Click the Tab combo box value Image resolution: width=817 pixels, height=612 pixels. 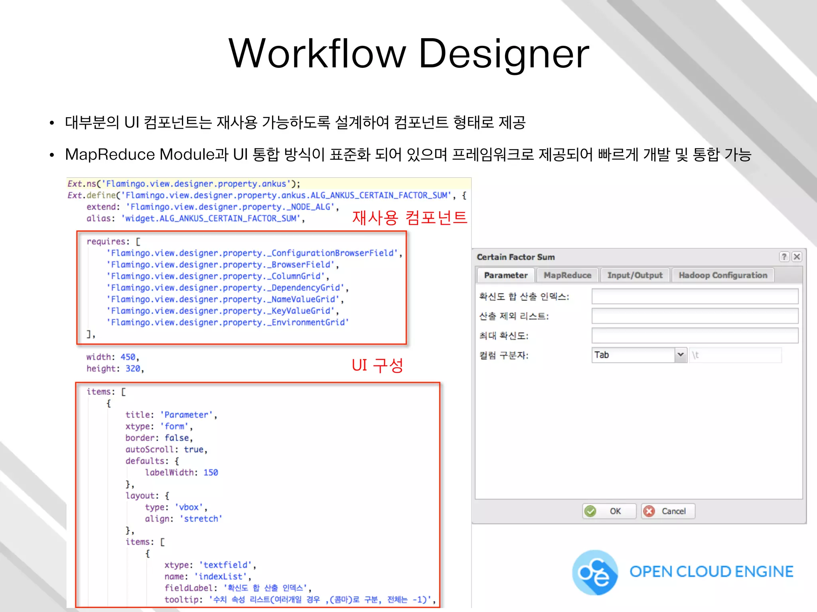[x=632, y=355]
